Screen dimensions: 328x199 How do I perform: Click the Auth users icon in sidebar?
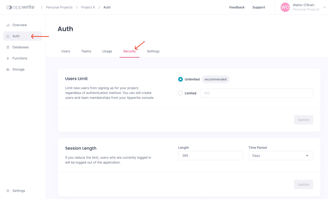tap(8, 36)
